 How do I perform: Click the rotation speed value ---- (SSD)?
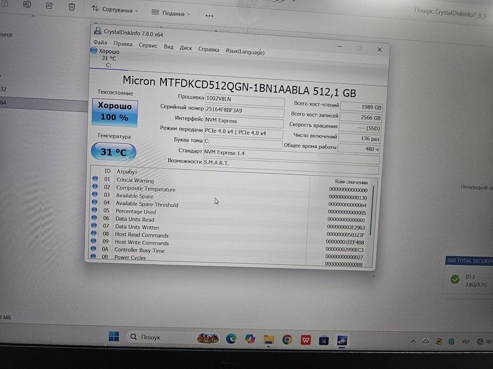tap(360, 128)
